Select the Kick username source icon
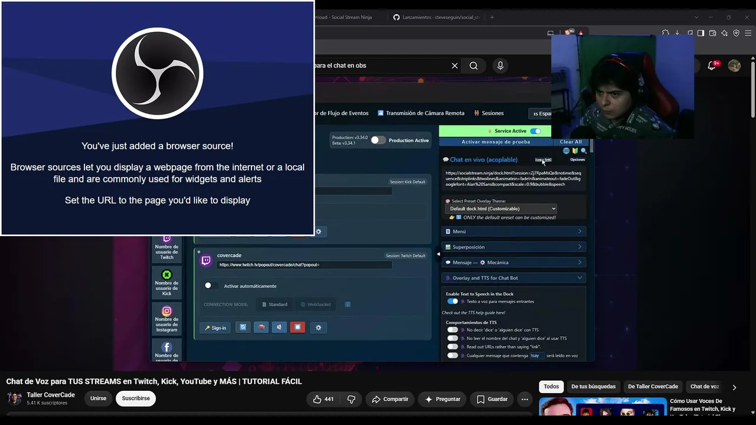Image resolution: width=756 pixels, height=425 pixels. coord(167,274)
